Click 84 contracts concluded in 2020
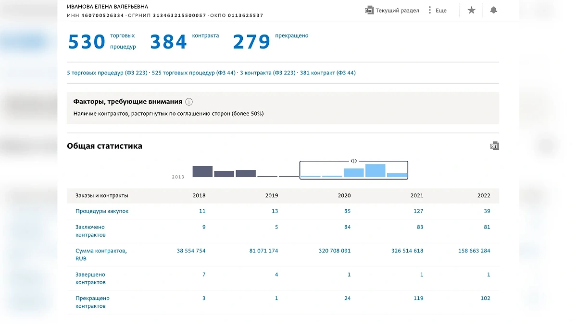 pyautogui.click(x=347, y=227)
